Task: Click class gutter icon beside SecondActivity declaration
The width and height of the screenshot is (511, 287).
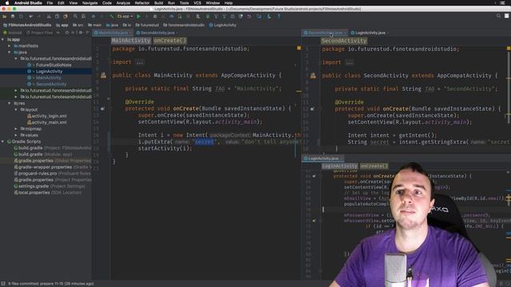Action: point(313,76)
